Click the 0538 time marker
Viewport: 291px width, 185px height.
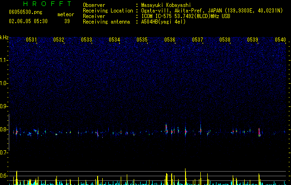pos(225,40)
